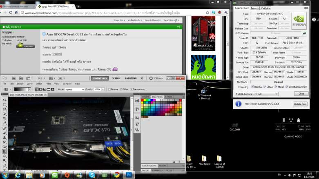Choose Angle Gradient style icon

[45, 89]
